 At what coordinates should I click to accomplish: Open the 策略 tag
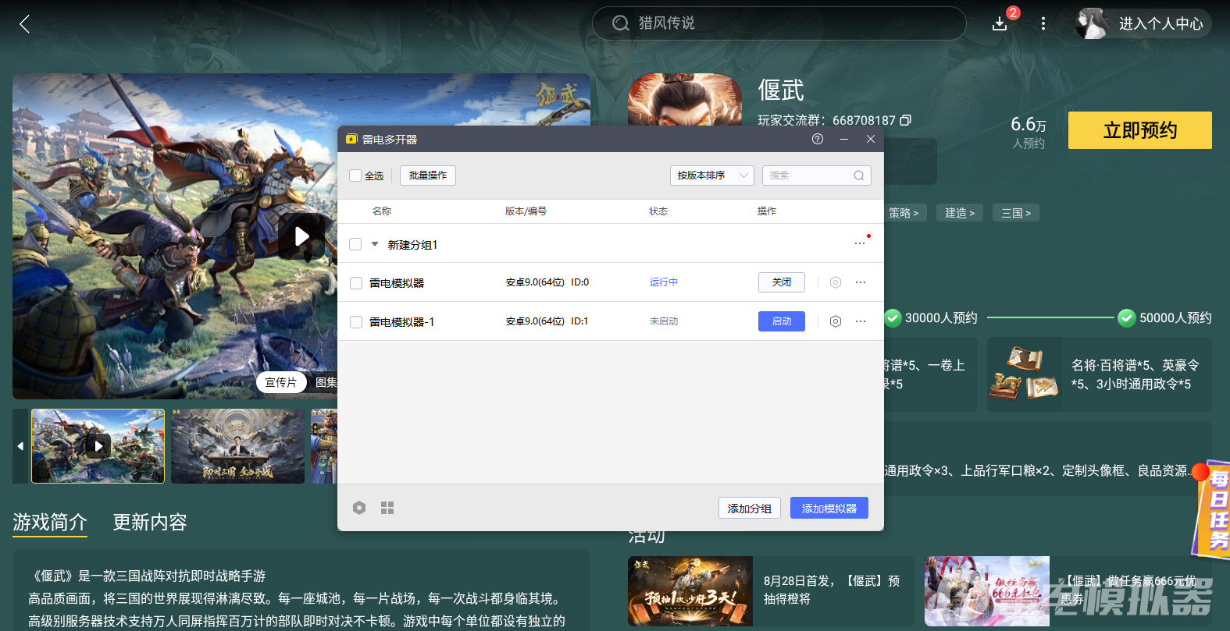coord(904,213)
